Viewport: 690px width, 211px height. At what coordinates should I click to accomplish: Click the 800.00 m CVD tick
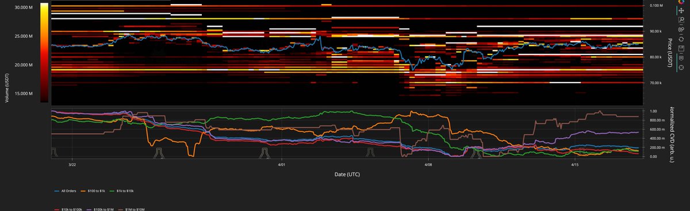pos(657,120)
